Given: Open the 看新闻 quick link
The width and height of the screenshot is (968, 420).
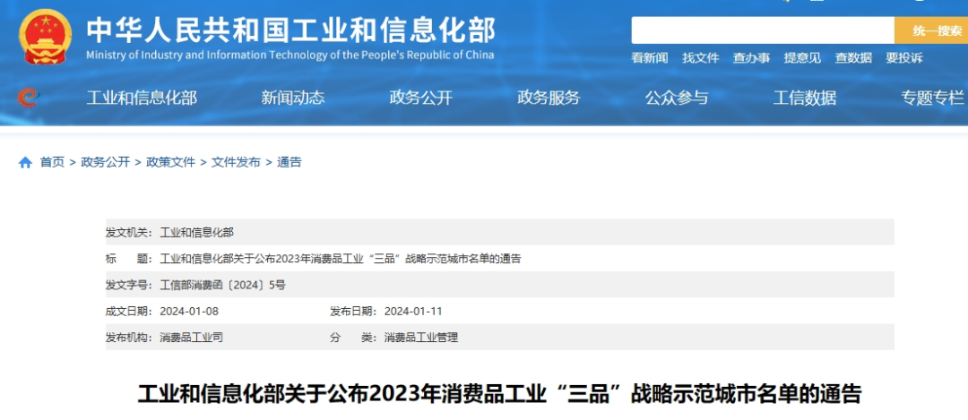Looking at the screenshot, I should (x=650, y=58).
